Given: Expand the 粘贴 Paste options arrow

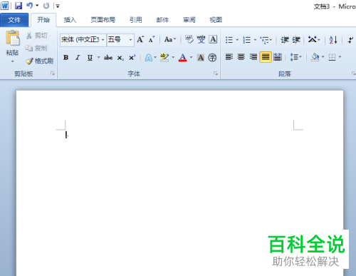Looking at the screenshot, I should 13,61.
